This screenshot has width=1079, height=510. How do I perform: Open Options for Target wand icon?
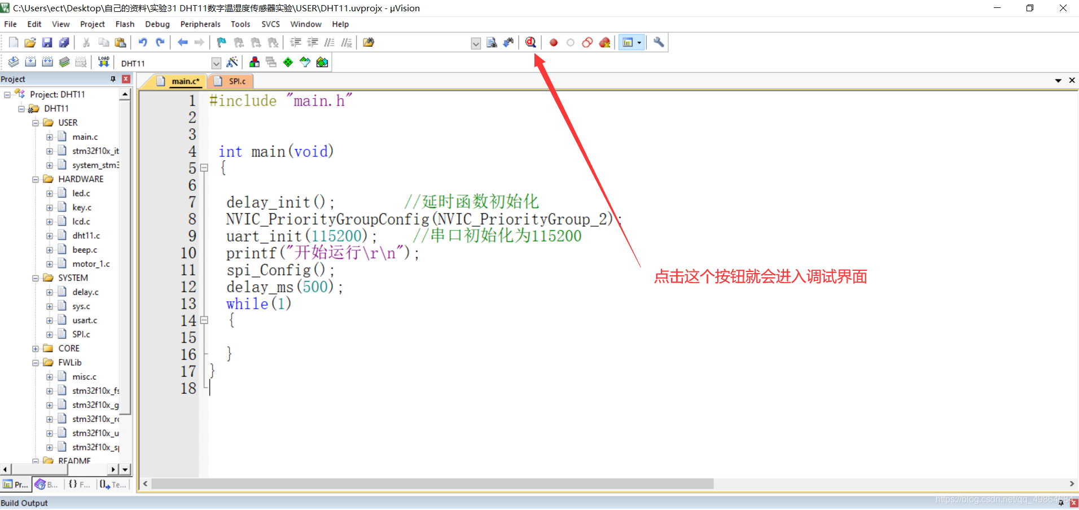(232, 62)
